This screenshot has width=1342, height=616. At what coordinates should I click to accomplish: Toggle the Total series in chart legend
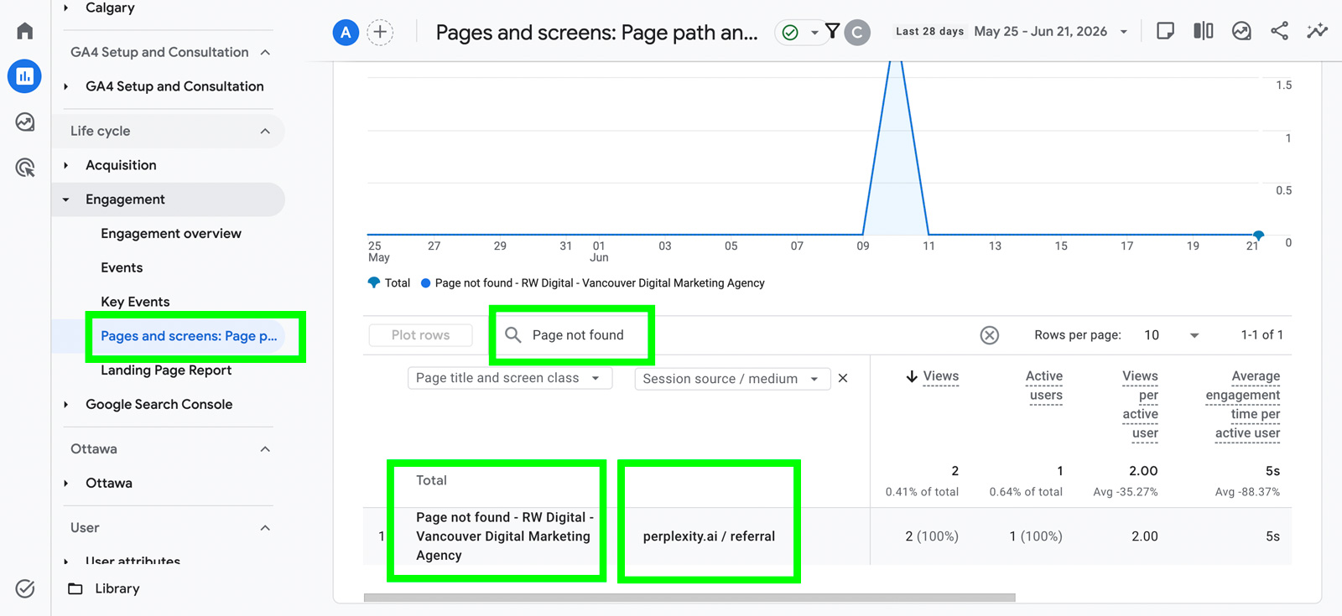click(x=389, y=283)
